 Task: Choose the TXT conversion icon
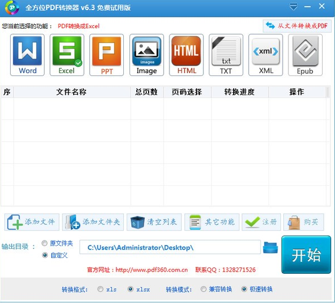(226, 55)
